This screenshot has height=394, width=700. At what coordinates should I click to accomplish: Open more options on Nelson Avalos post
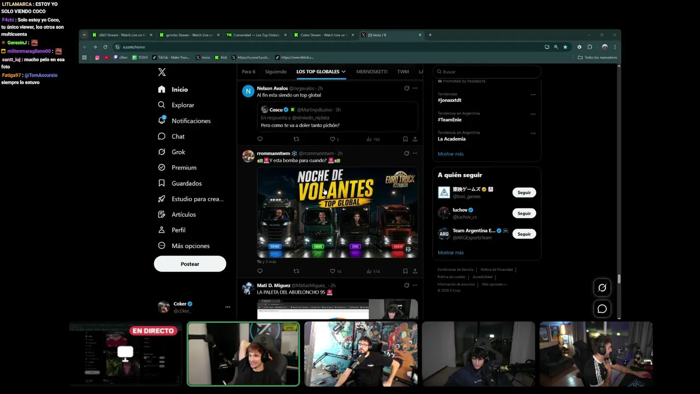pyautogui.click(x=415, y=88)
